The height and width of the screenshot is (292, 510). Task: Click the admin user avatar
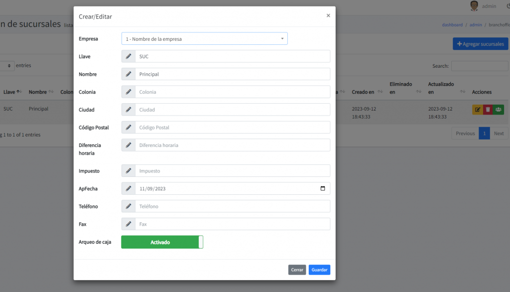click(x=474, y=6)
